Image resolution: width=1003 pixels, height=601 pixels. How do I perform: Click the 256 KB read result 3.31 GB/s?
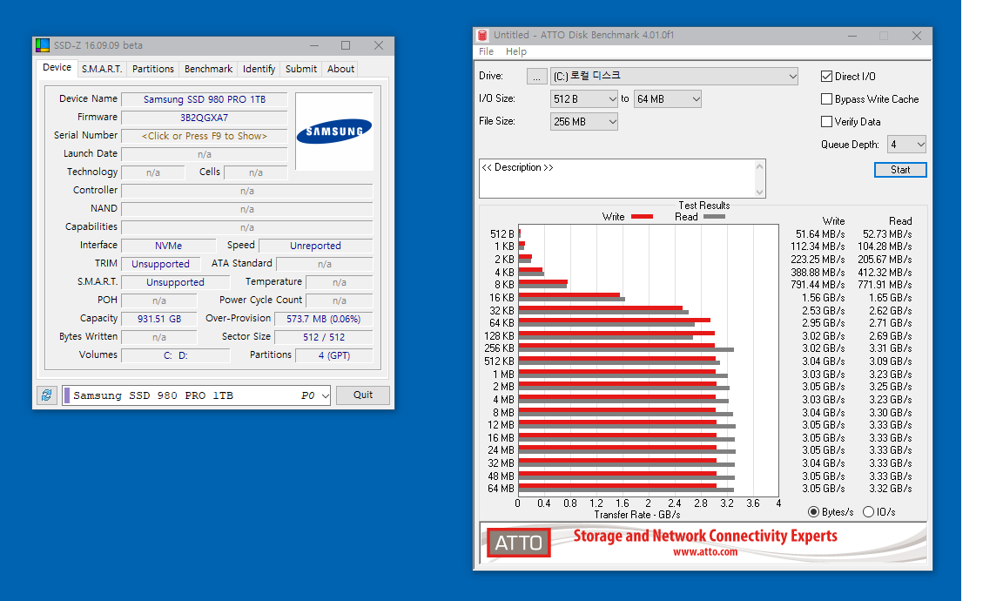(x=891, y=348)
